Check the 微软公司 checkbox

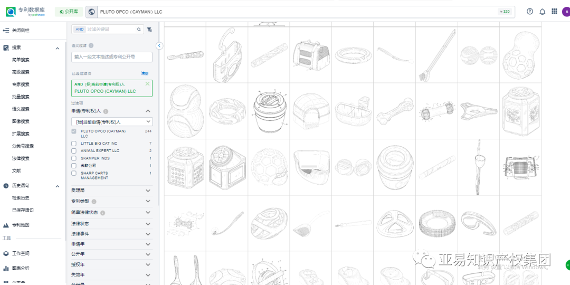[74, 166]
